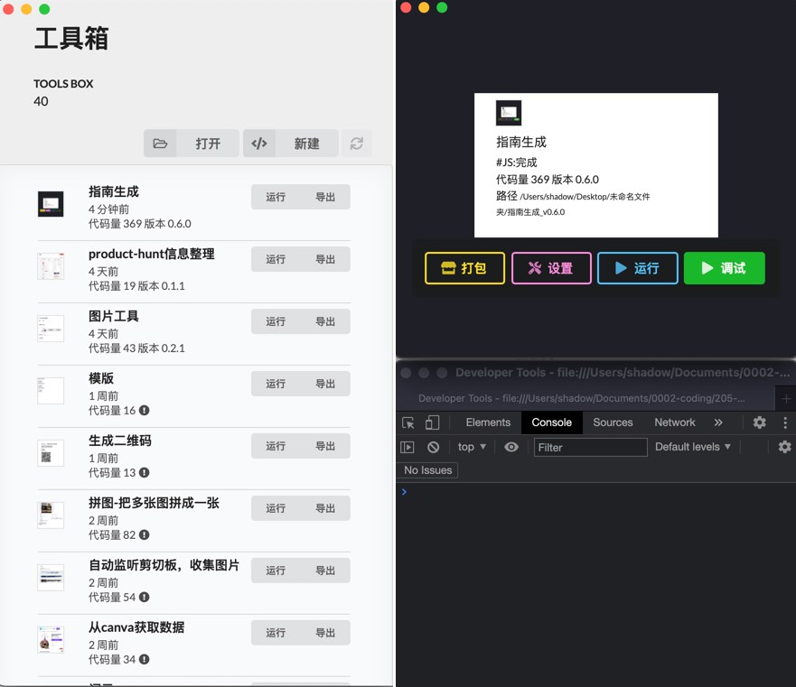Open the folder icon beside 打开
Viewport: 796px width, 687px height.
point(162,143)
